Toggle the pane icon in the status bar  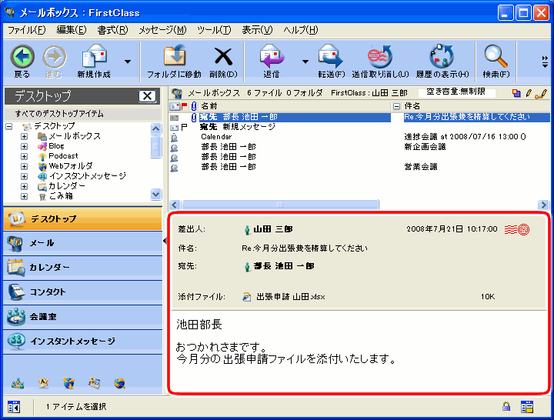(14, 406)
